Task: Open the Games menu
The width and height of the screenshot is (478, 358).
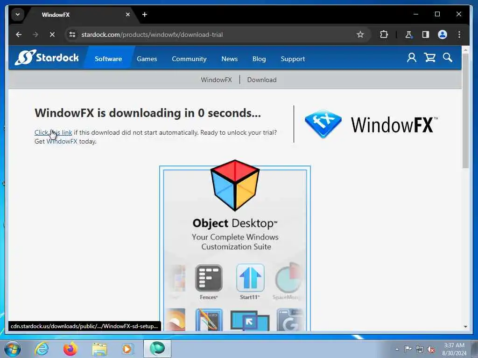Action: coord(147,59)
